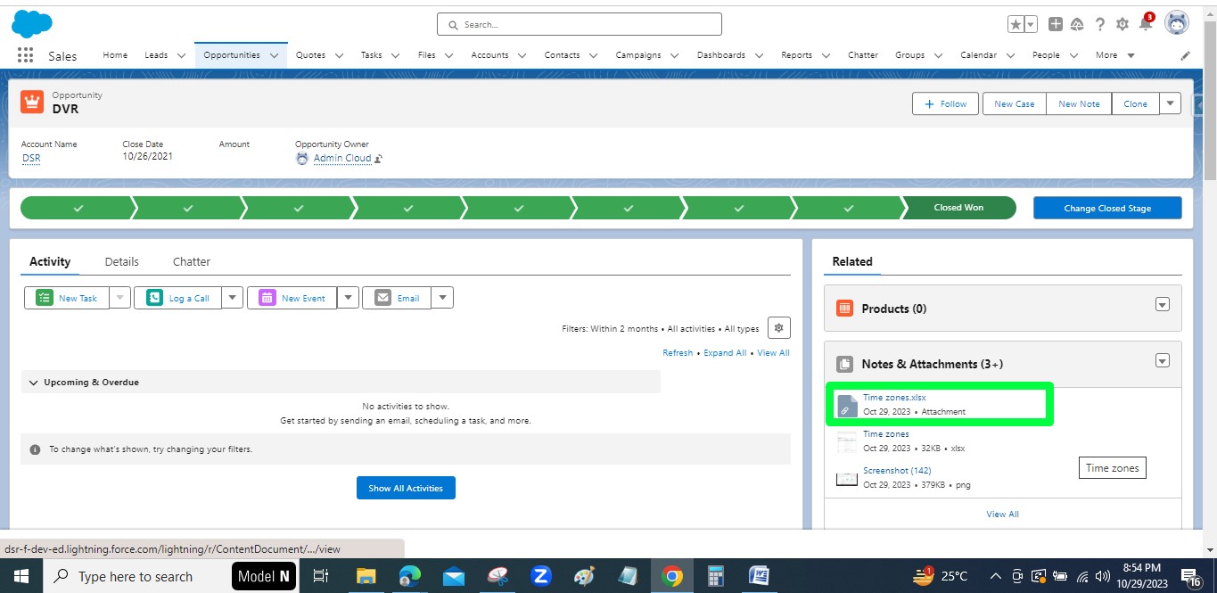Image resolution: width=1217 pixels, height=593 pixels.
Task: Open the Log a Call dropdown arrow
Action: coord(232,298)
